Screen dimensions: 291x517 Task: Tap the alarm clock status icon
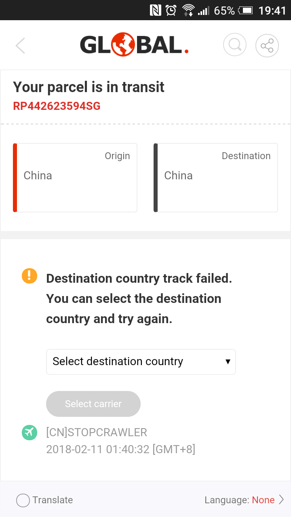coord(171,11)
